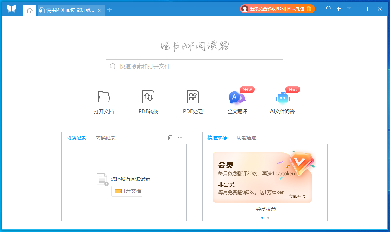Open the home tab icon

(29, 11)
